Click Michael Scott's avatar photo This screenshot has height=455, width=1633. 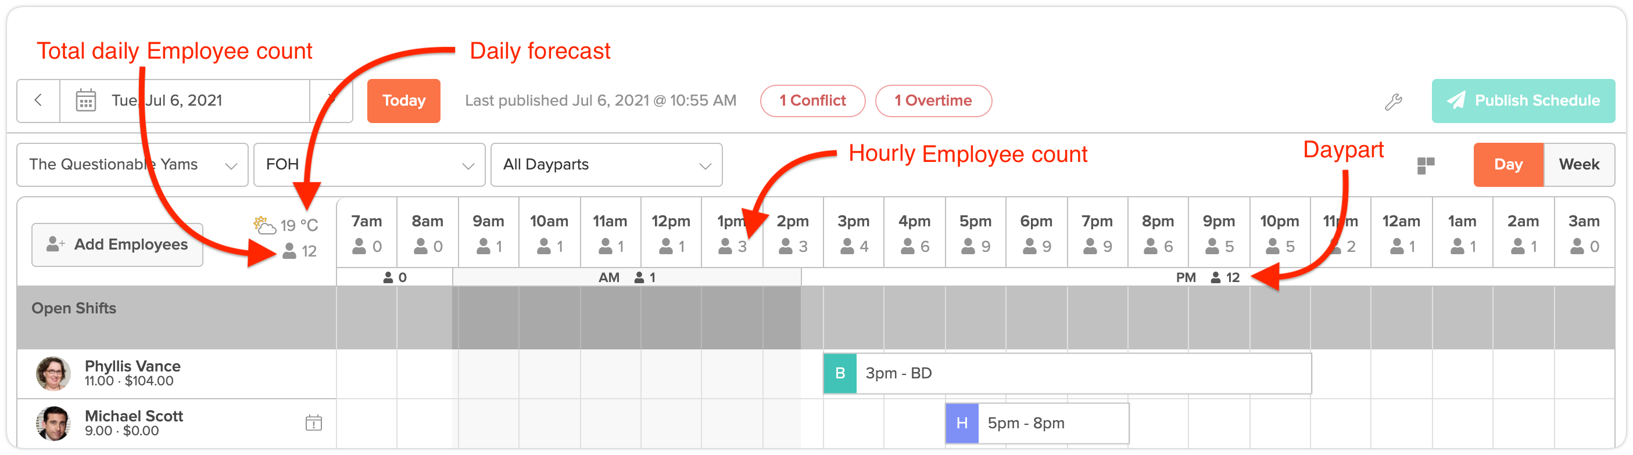(53, 423)
